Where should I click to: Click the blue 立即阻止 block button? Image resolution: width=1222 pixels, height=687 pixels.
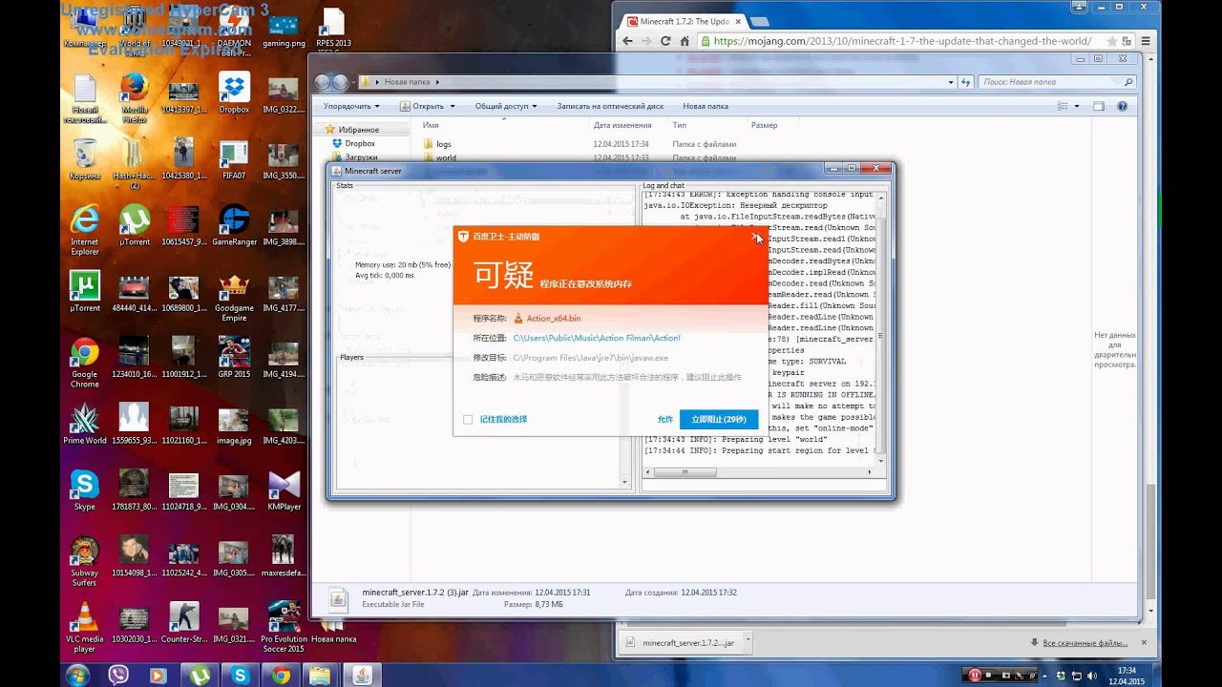(719, 420)
